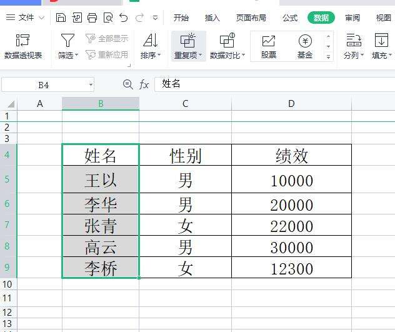
Task: Select column A header
Action: click(x=39, y=104)
